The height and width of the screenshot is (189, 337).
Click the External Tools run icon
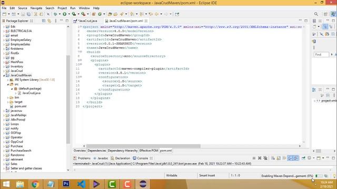pos(83,14)
